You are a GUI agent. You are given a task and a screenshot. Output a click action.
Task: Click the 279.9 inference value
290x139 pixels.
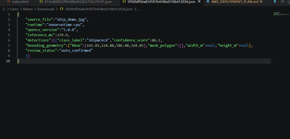(62, 35)
